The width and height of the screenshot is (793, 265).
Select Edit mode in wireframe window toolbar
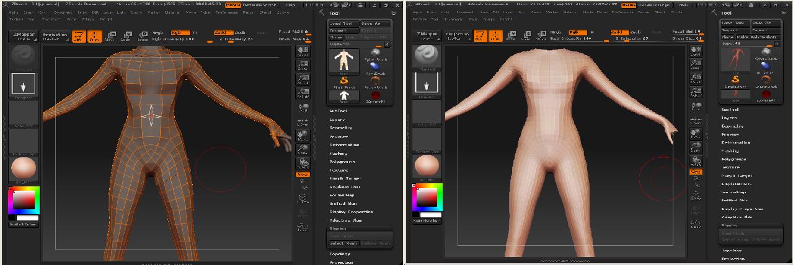[79, 36]
